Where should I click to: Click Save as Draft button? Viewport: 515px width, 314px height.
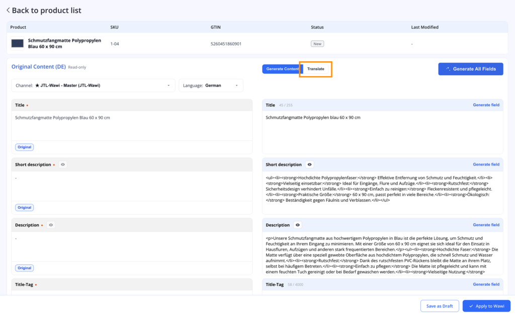click(440, 306)
